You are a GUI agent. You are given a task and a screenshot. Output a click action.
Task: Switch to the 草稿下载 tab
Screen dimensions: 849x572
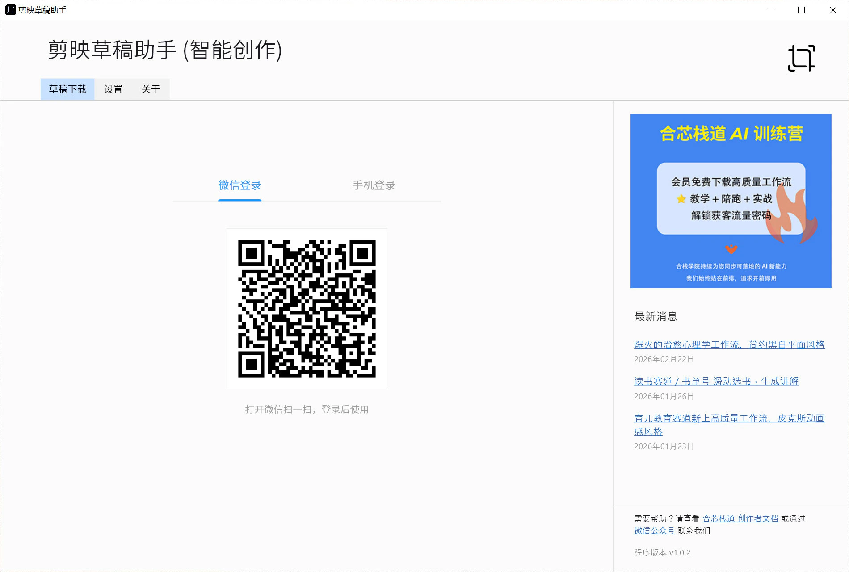(x=67, y=89)
